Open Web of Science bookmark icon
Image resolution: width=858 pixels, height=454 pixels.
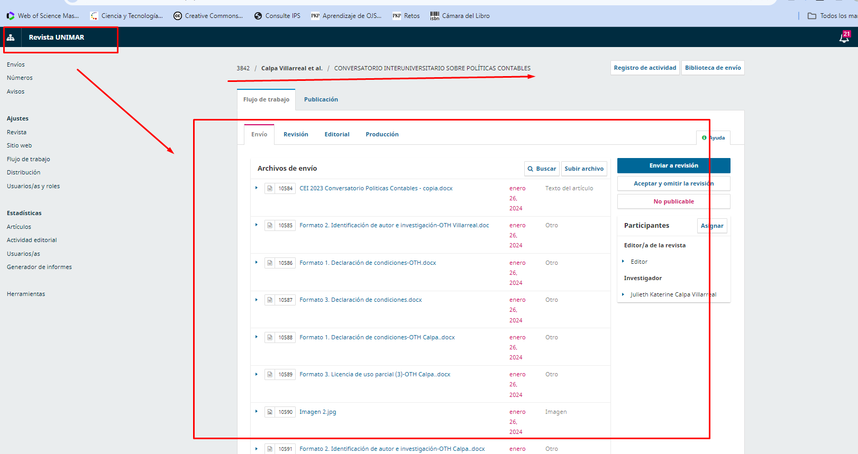[x=11, y=16]
